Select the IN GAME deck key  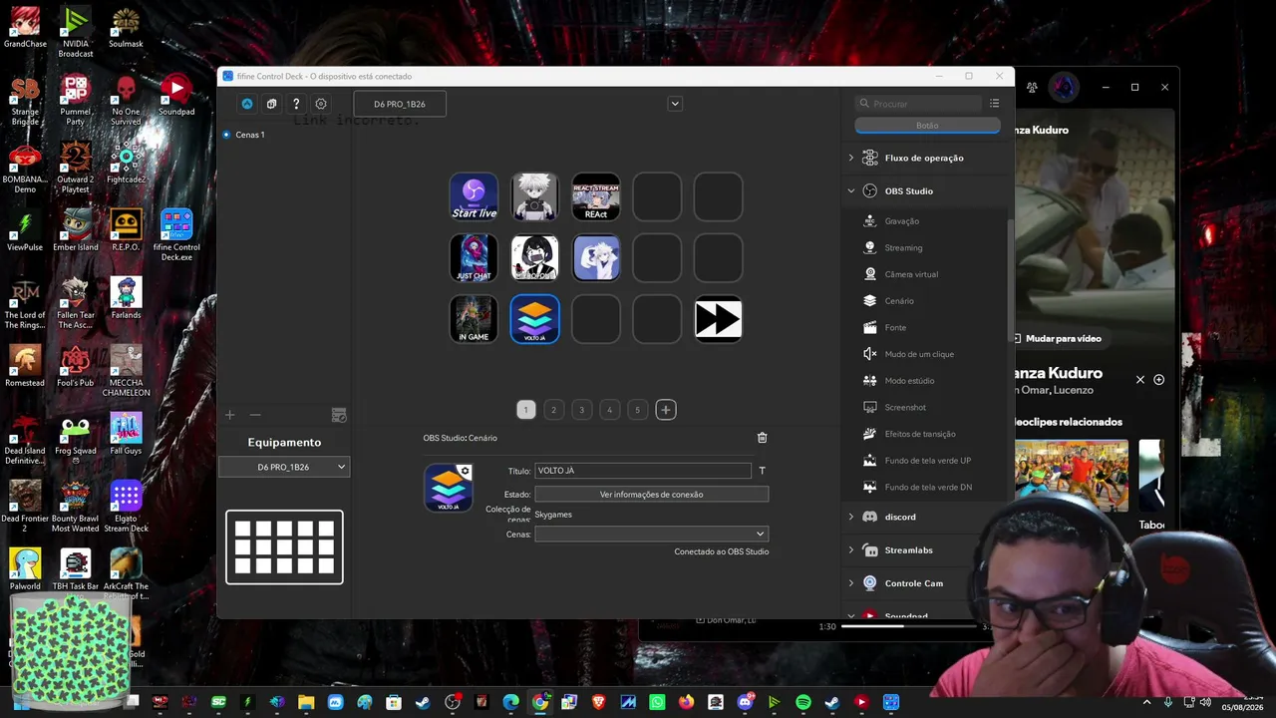[x=474, y=319]
